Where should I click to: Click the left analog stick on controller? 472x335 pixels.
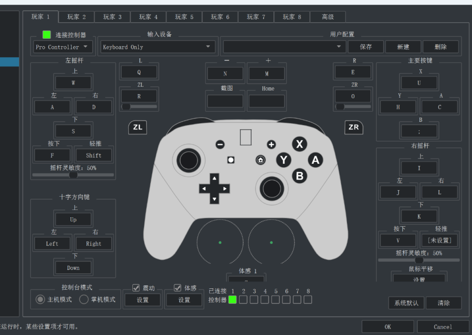188,160
